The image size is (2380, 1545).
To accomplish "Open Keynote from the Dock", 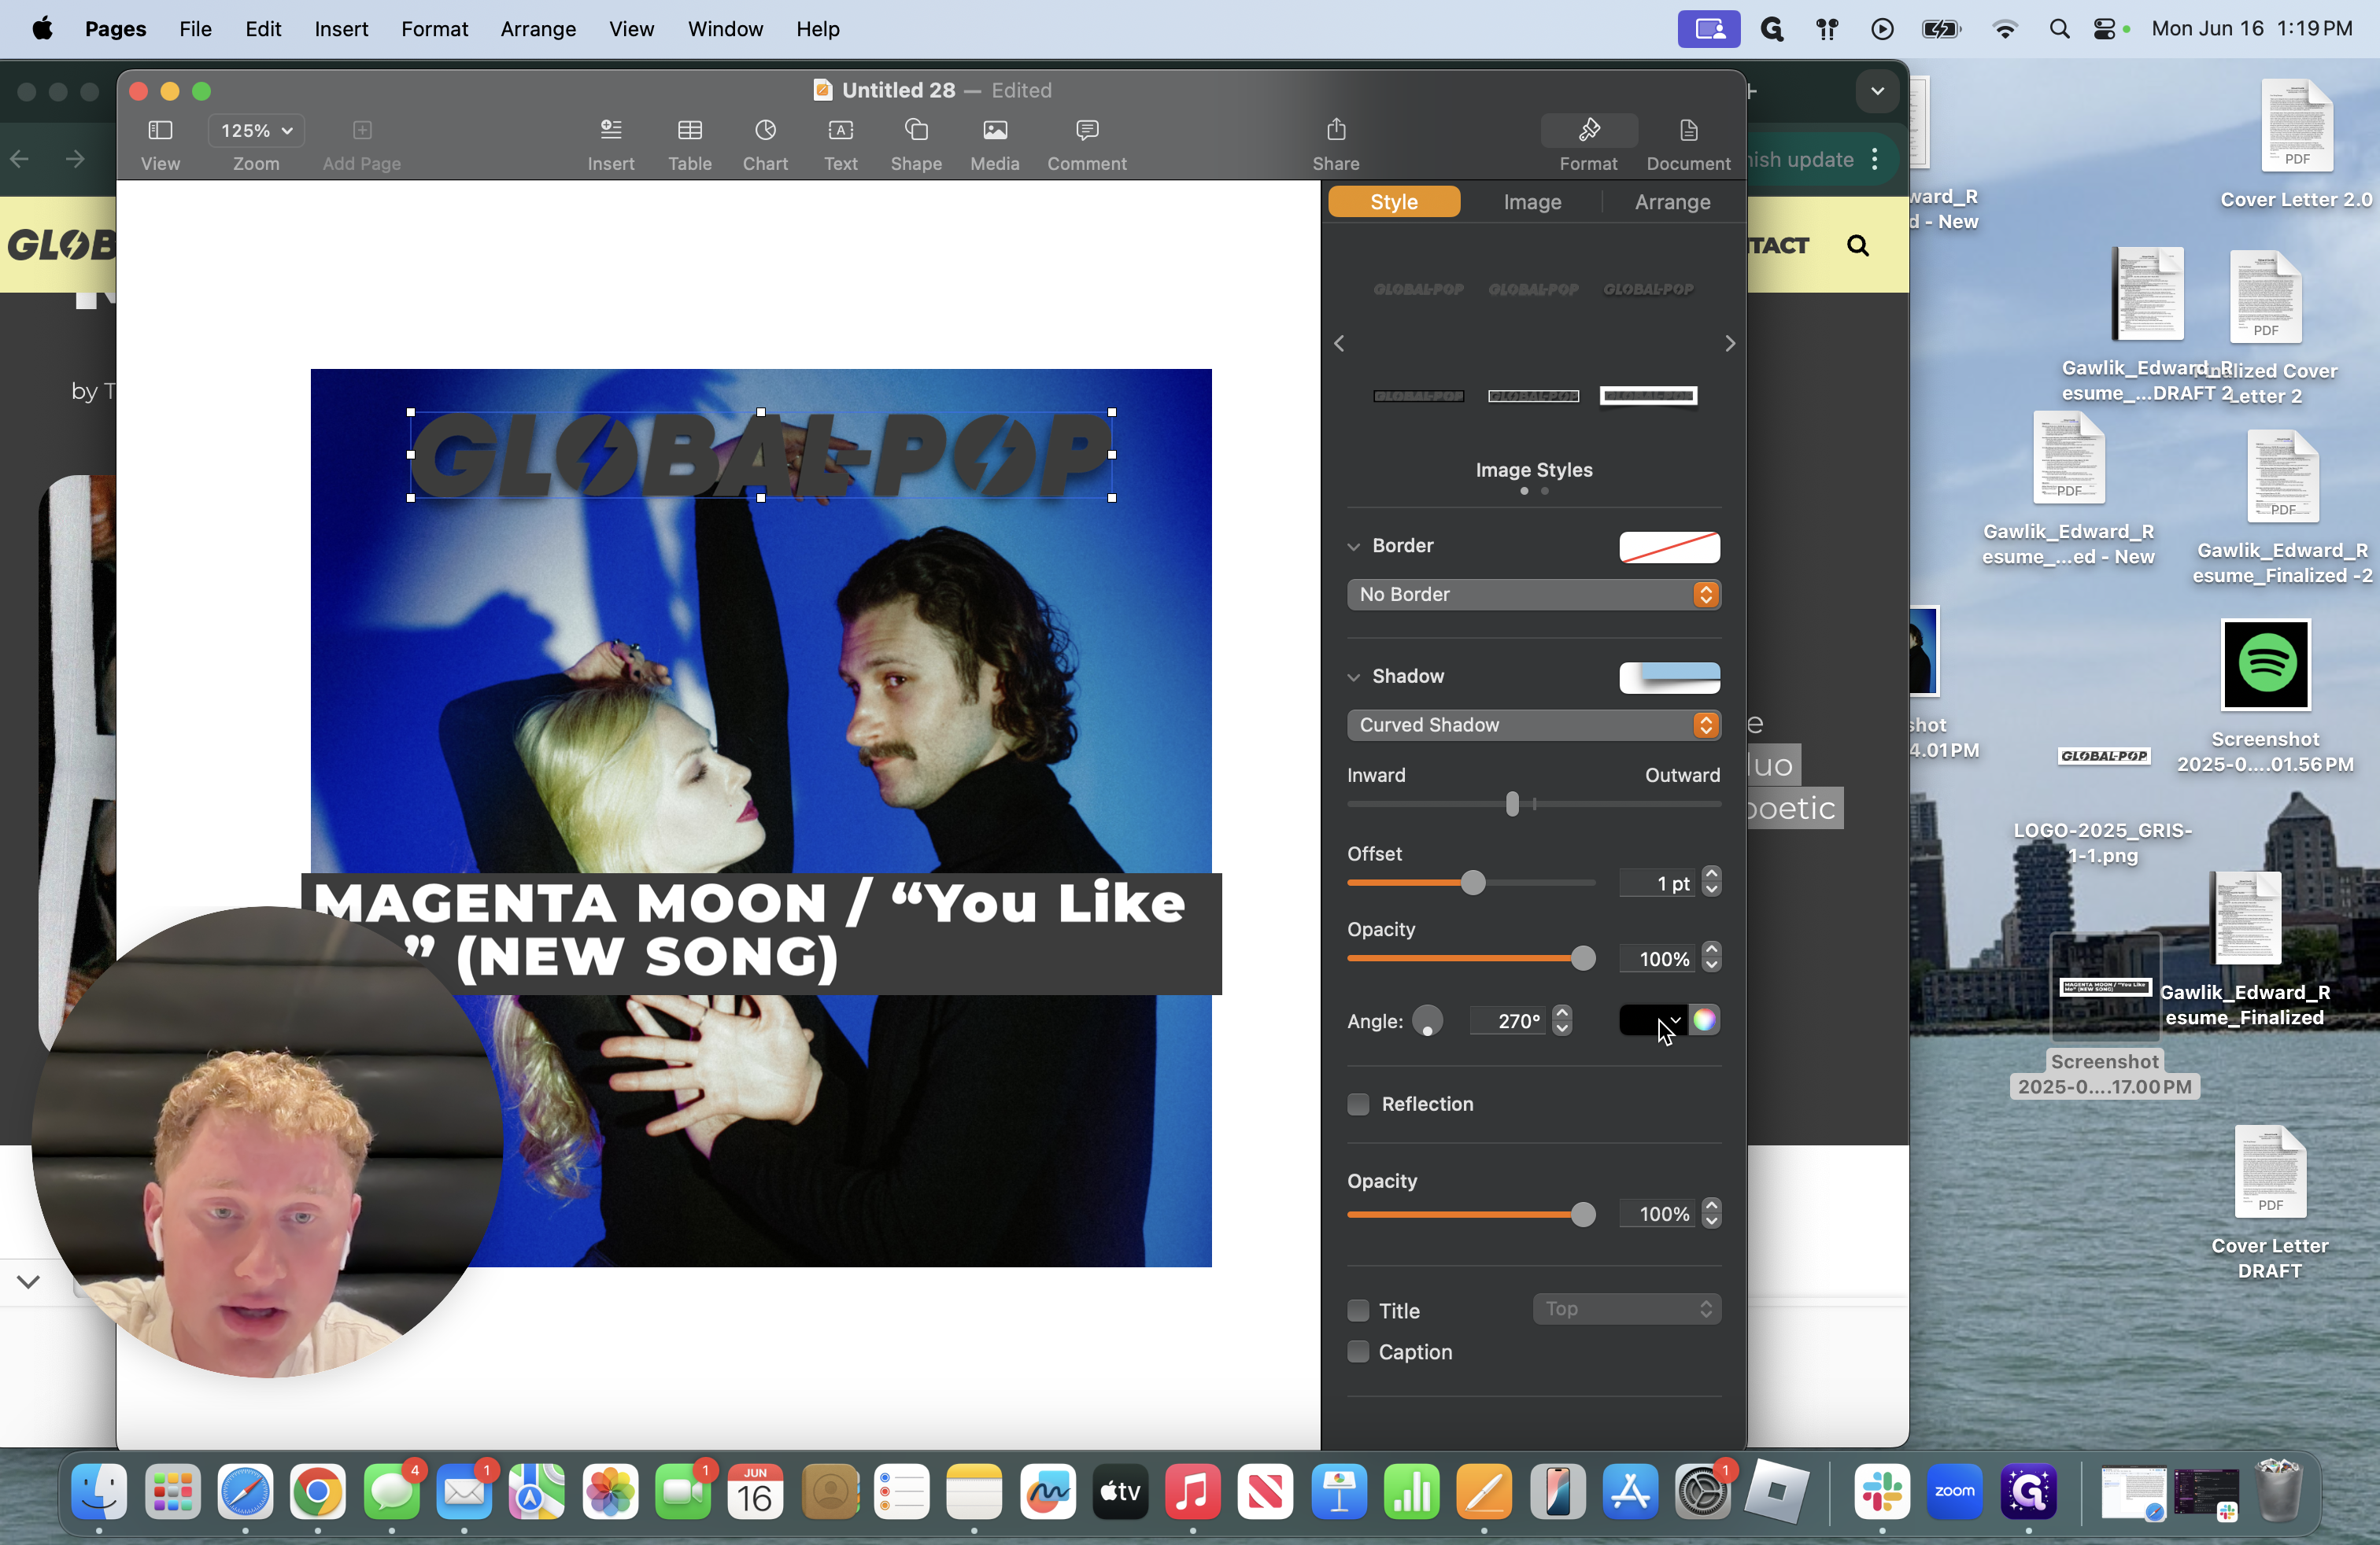I will tap(1338, 1492).
